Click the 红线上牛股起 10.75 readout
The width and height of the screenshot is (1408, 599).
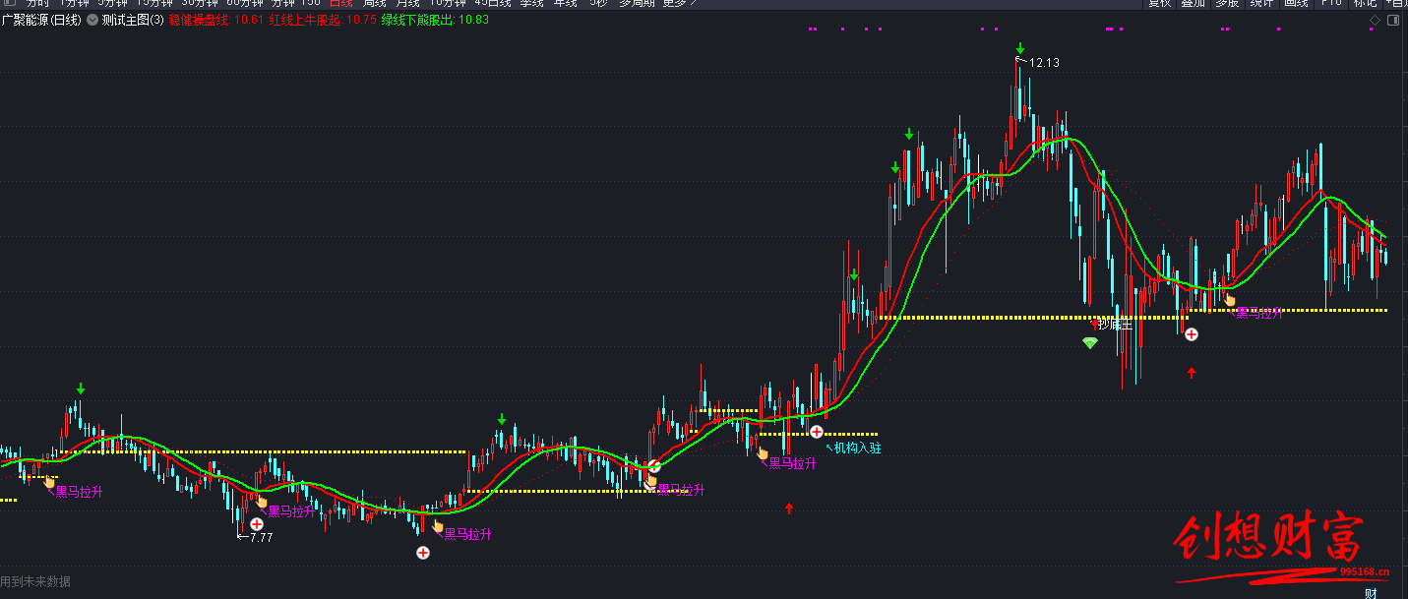pos(323,20)
